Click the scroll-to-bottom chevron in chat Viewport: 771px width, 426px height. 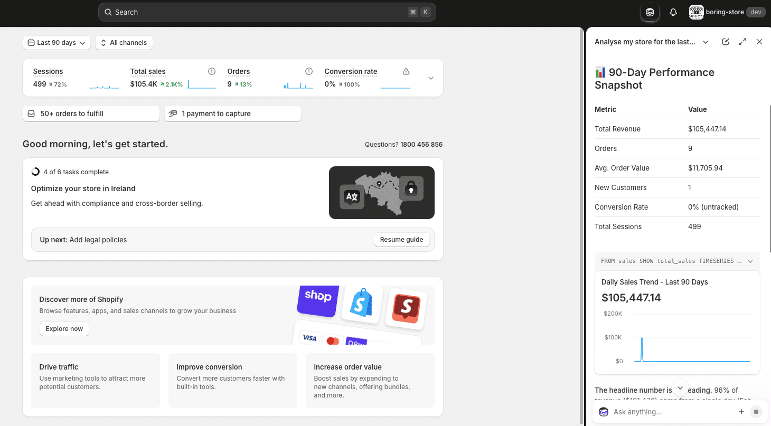[x=680, y=388]
